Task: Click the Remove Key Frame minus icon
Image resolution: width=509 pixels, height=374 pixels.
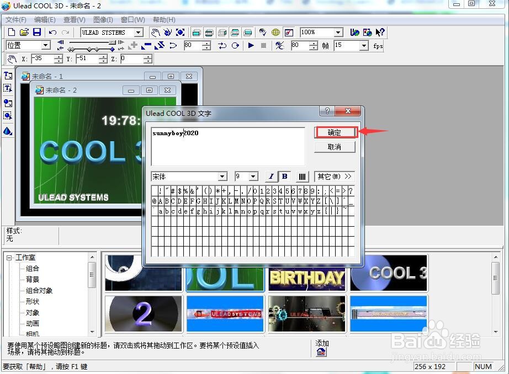Action: (146, 45)
